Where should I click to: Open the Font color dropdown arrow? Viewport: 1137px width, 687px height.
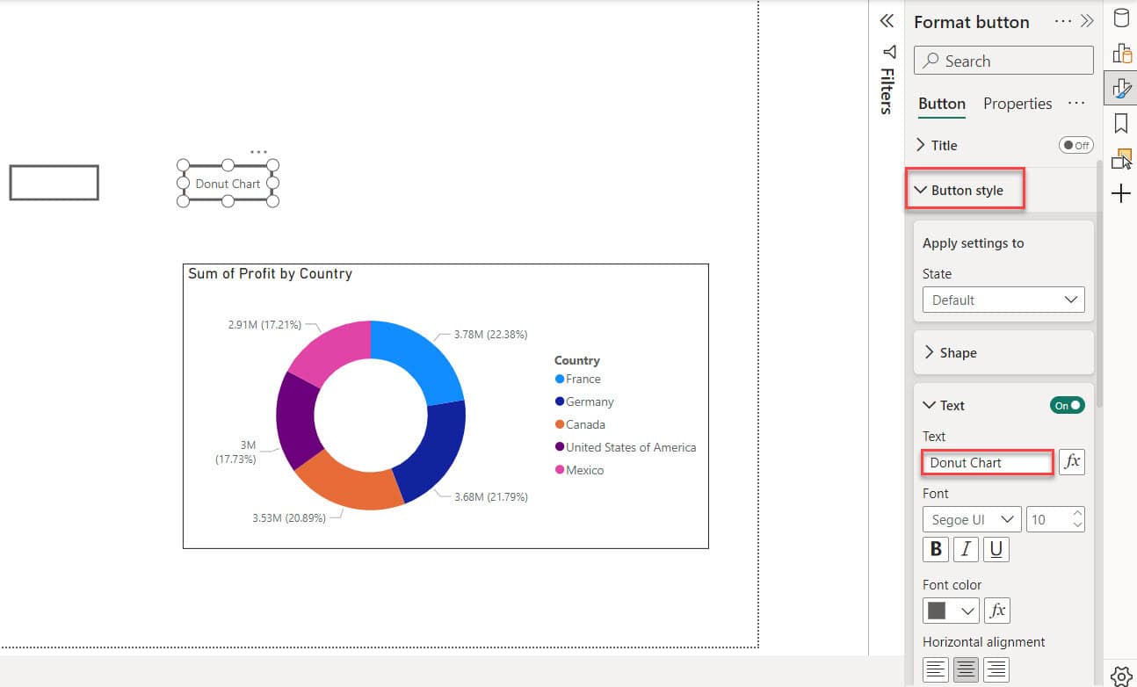(968, 611)
